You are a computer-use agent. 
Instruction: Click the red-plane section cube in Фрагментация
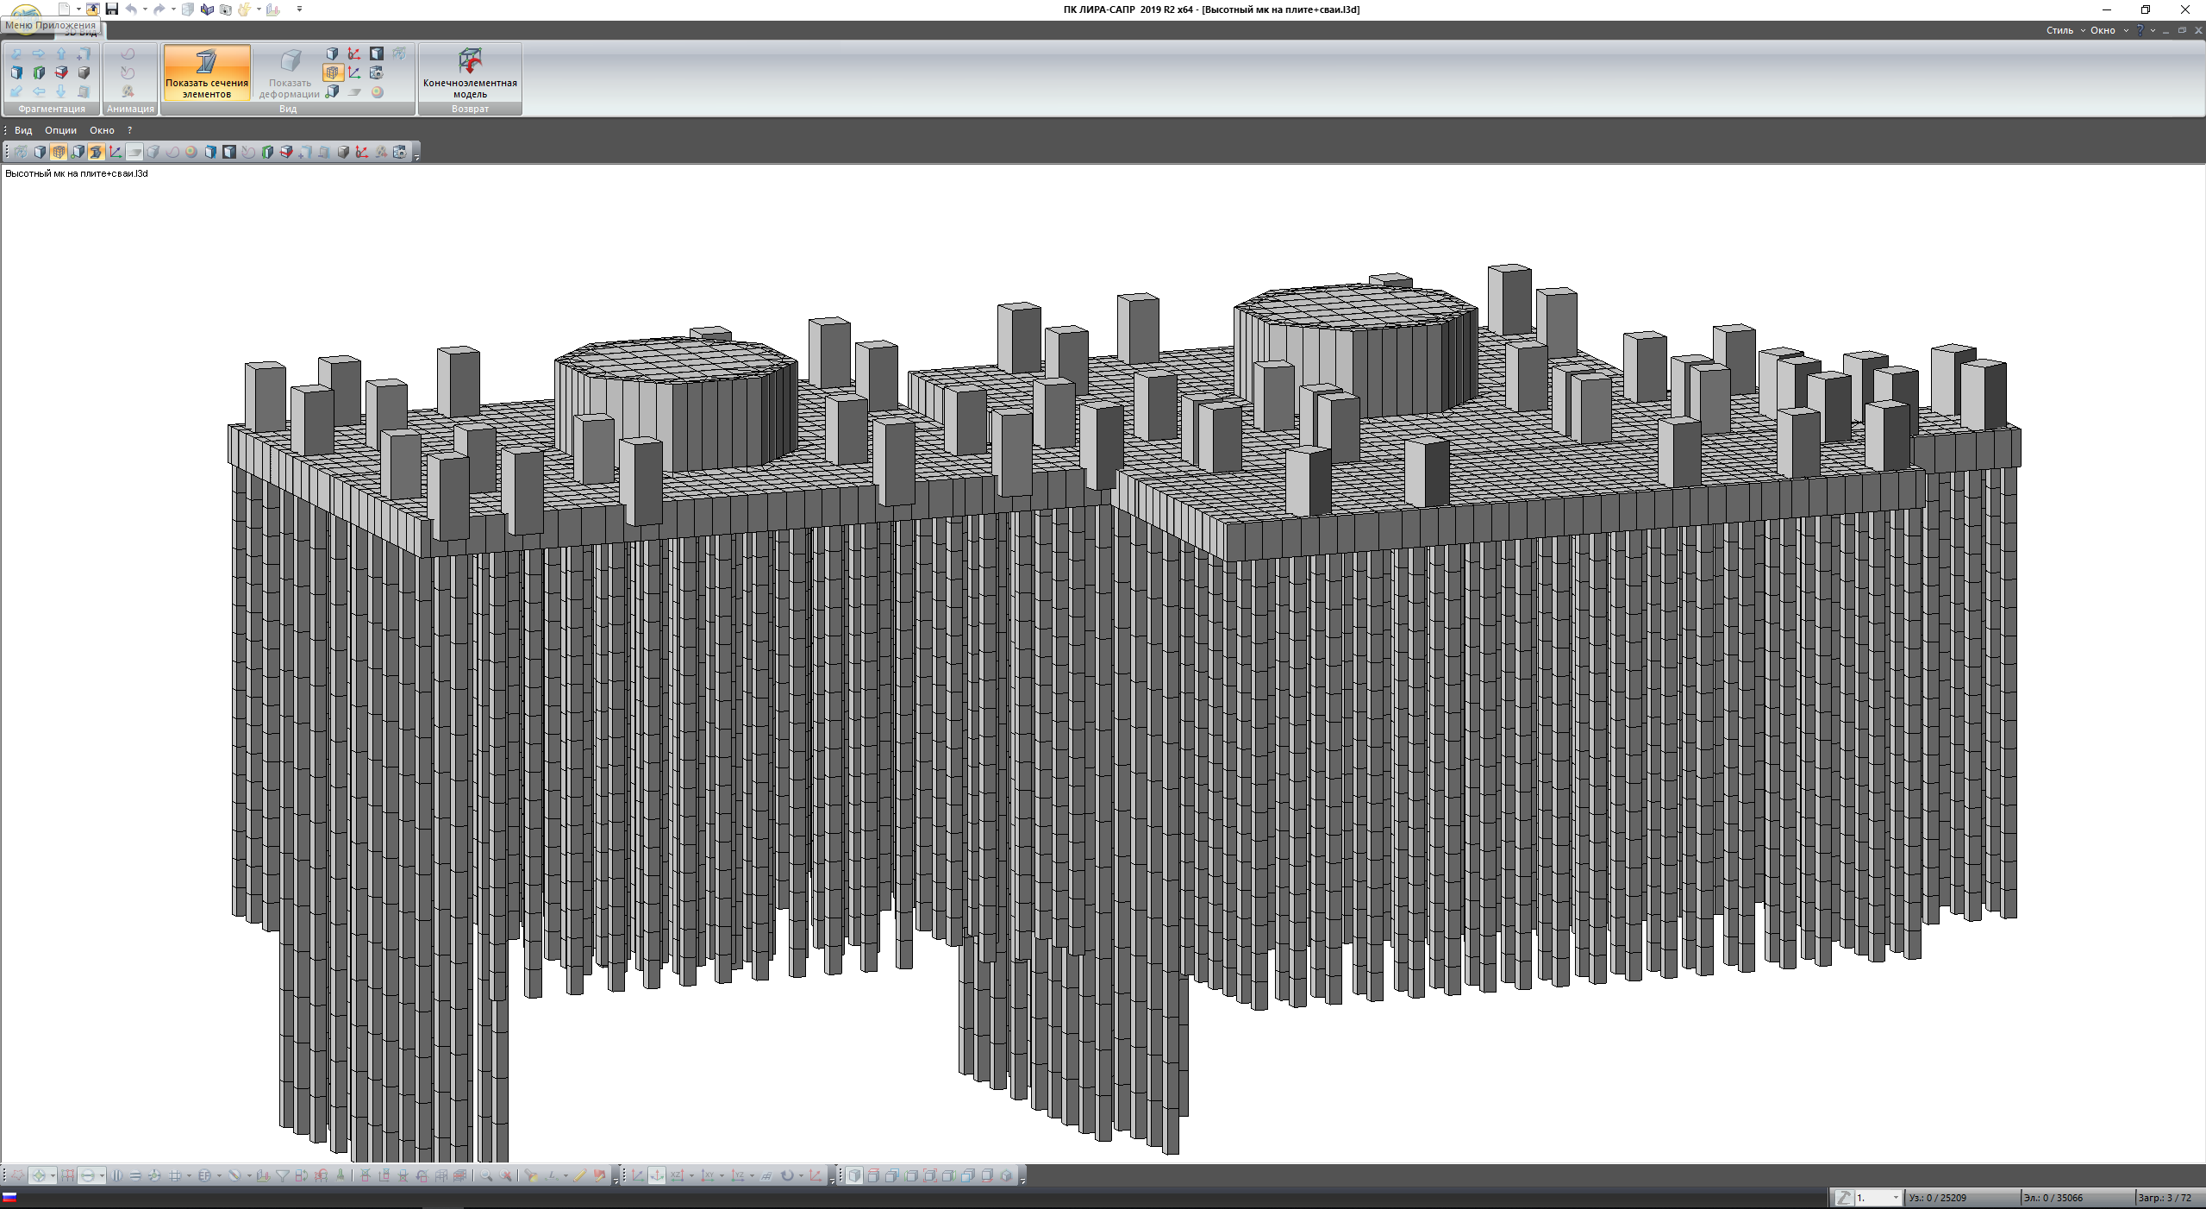61,72
